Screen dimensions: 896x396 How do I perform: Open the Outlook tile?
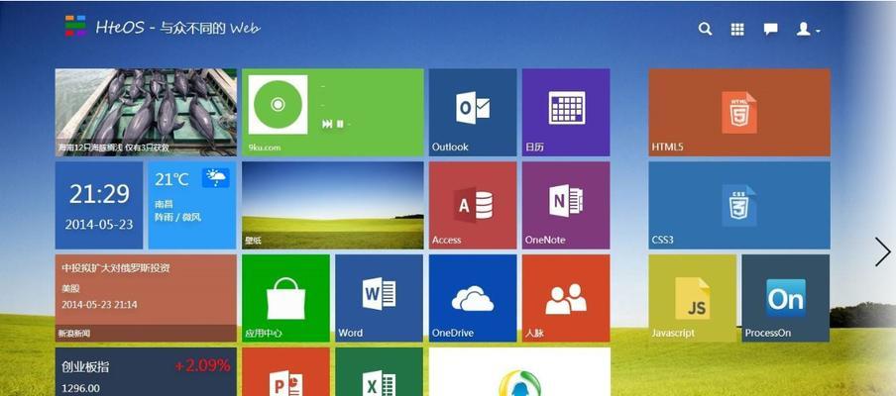tap(473, 113)
